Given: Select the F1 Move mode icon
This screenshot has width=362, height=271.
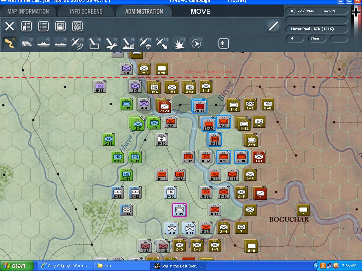Looking at the screenshot, I should click(x=10, y=43).
